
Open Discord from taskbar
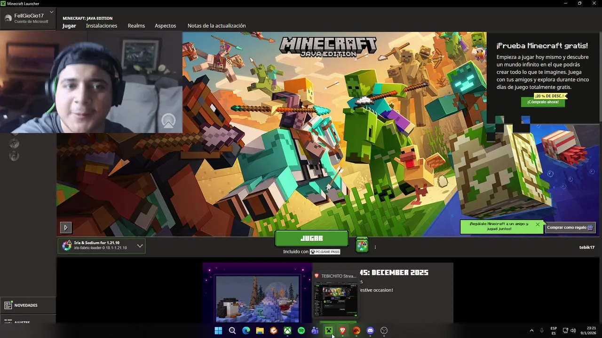pyautogui.click(x=370, y=330)
